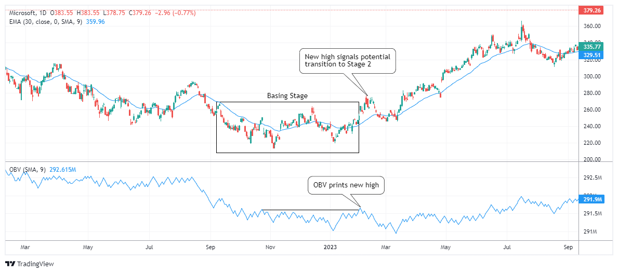Screen dimensions: 618x273
Task: Click the Microsoft, 1D symbol legend title
Action: [x=29, y=13]
